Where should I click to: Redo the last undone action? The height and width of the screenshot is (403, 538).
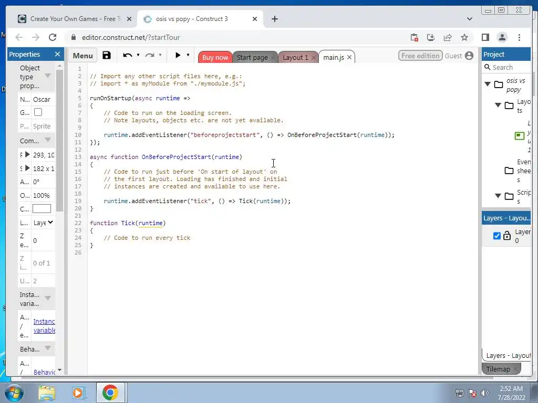(x=150, y=55)
